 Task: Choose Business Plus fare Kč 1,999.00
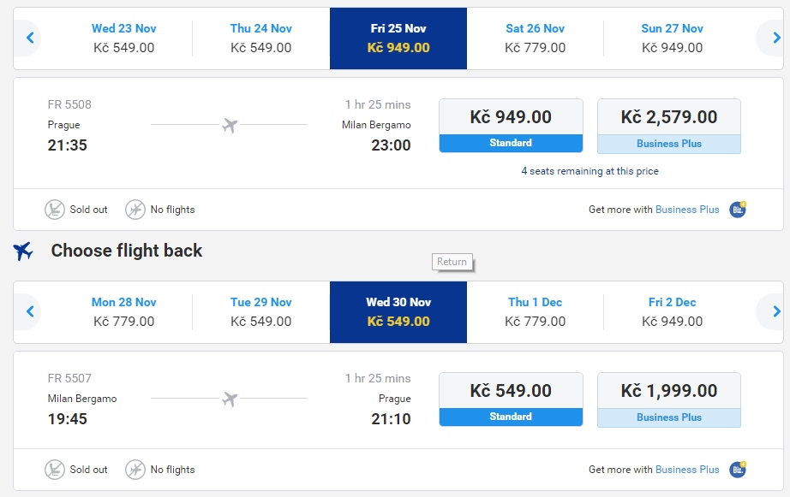pyautogui.click(x=669, y=399)
